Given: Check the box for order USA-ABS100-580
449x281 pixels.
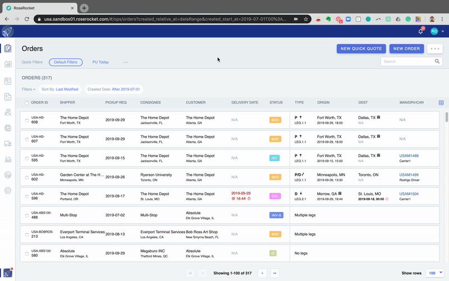Looking at the screenshot, I should pos(26,254).
